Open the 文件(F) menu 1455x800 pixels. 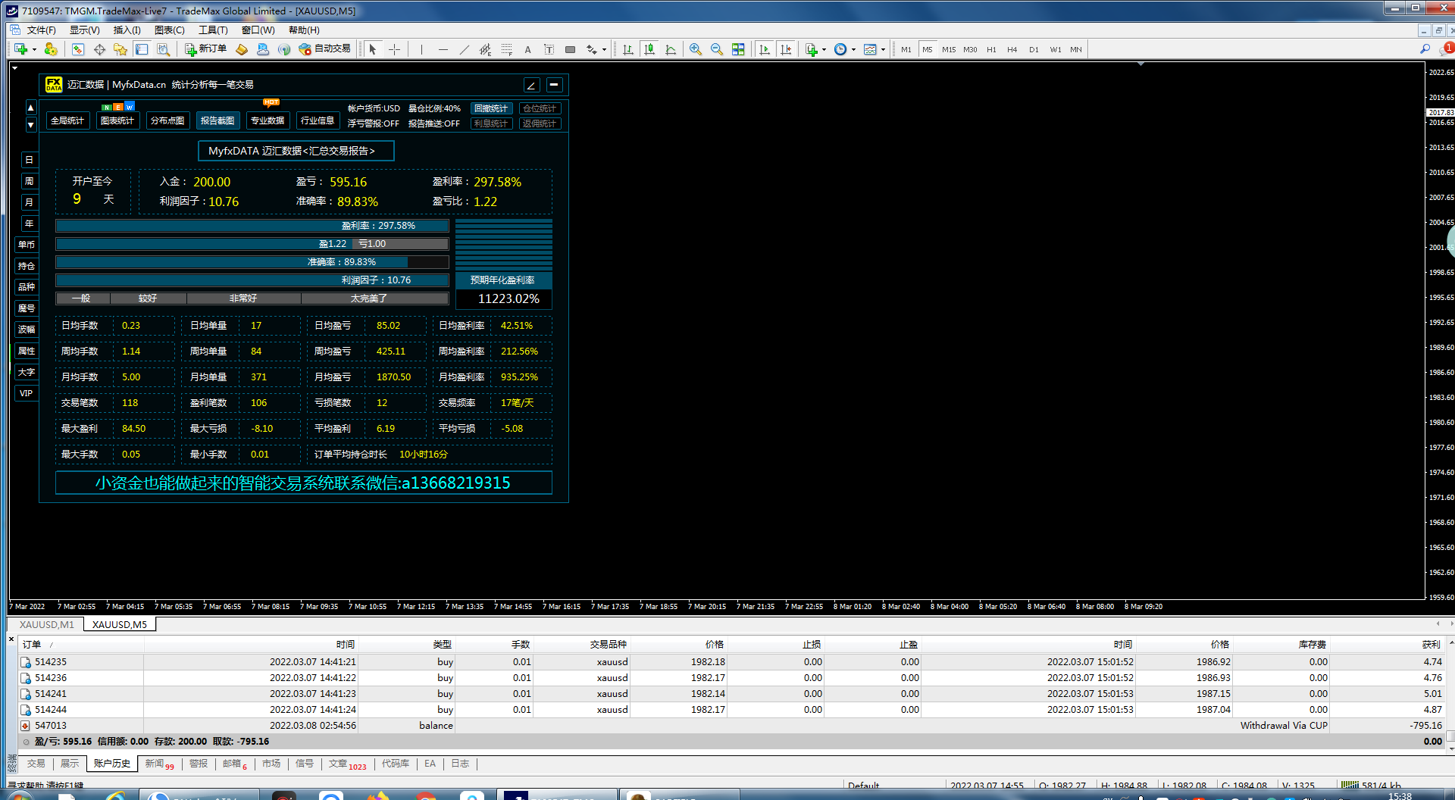pos(42,30)
